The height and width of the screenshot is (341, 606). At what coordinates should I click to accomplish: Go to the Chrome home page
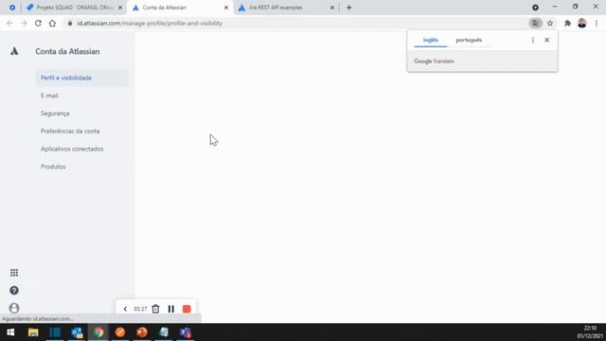pyautogui.click(x=52, y=23)
